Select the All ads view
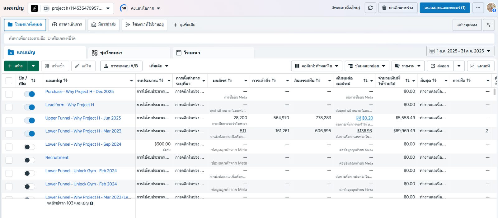Viewport: 498px width, 218px height. (25, 25)
